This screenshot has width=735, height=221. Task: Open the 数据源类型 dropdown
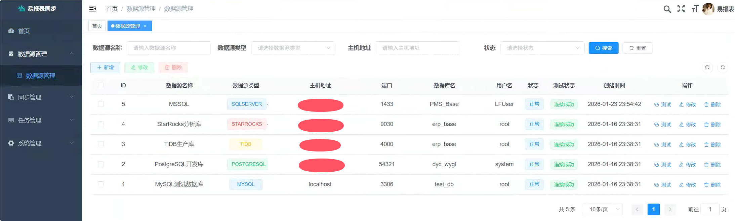click(293, 48)
